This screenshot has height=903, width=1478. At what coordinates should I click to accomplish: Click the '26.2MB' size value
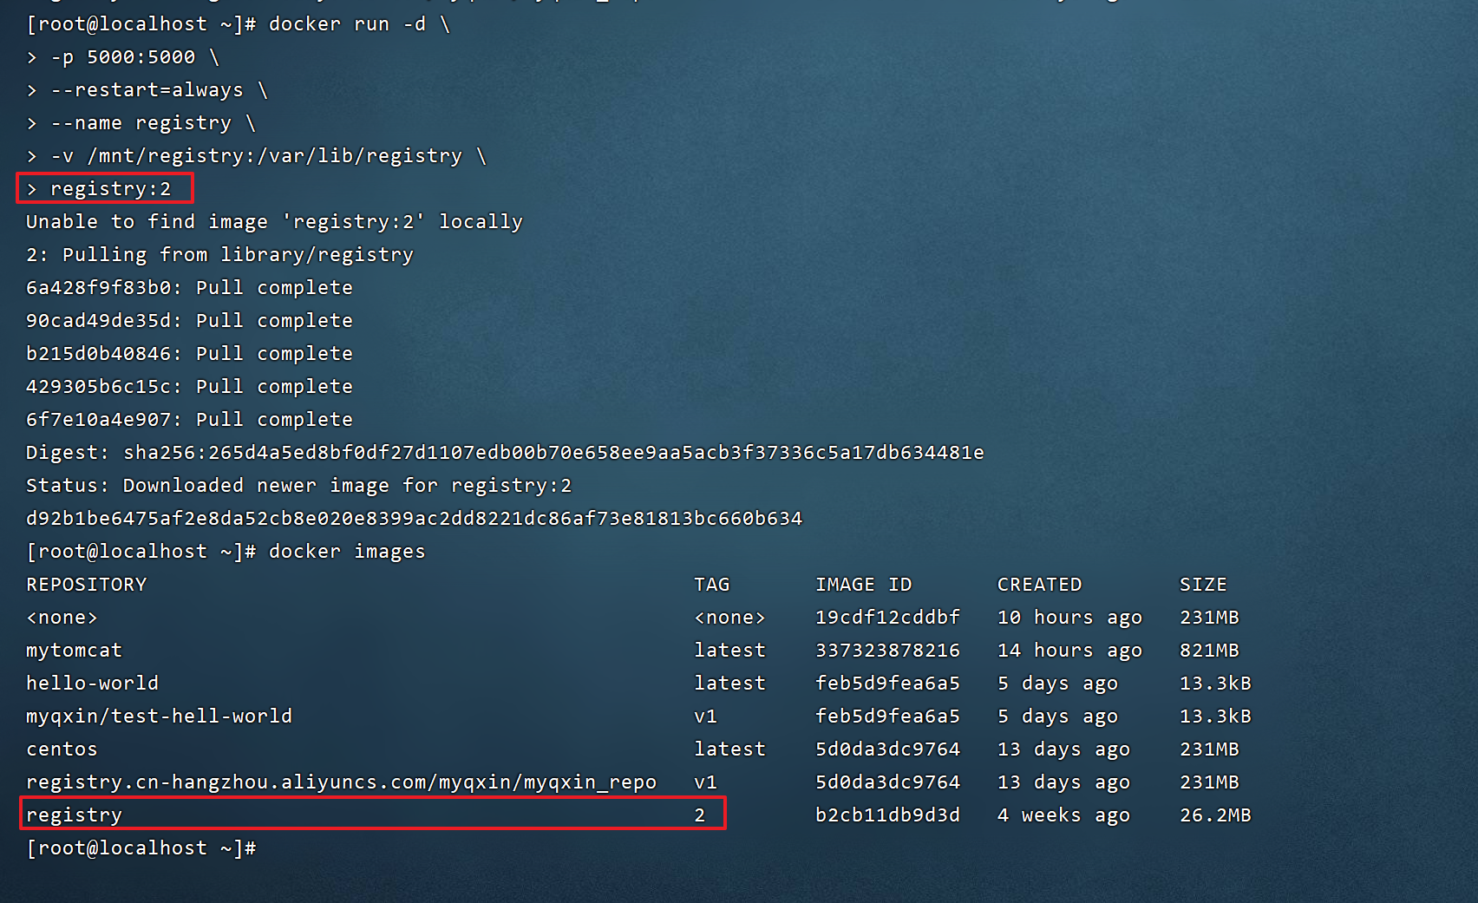click(1216, 815)
